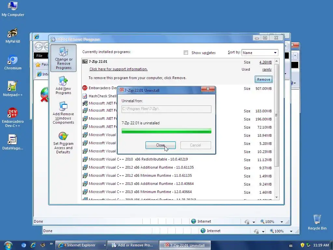
Task: Expand hidden Quick Launch icons chevron
Action: (51, 244)
